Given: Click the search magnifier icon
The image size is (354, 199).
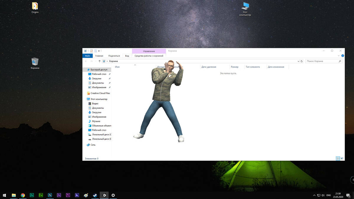Looking at the screenshot, I should coord(340,61).
